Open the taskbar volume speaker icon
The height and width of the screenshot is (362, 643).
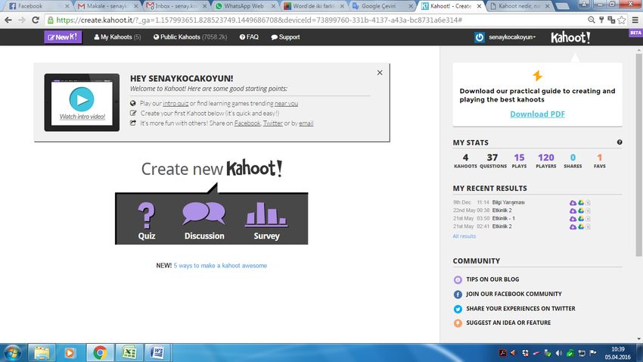(x=558, y=353)
